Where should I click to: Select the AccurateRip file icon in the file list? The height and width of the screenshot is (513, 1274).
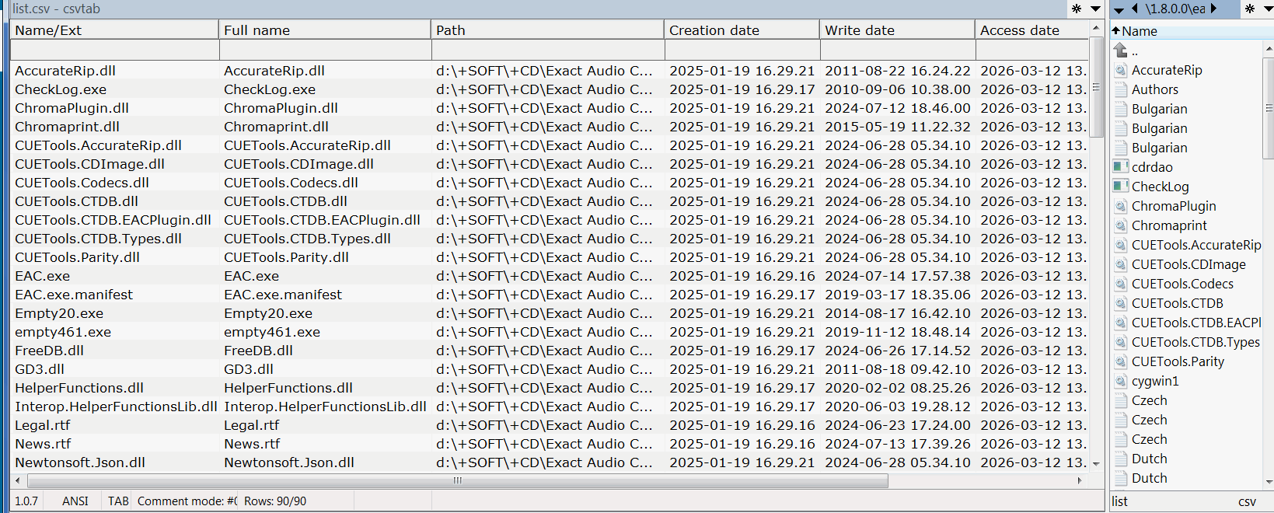pos(1120,70)
